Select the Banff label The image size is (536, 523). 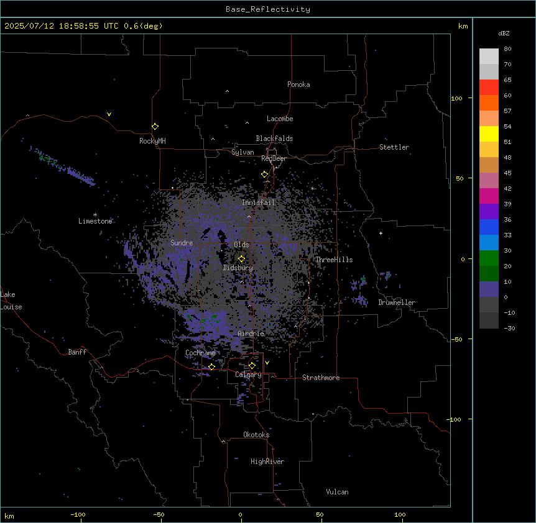(77, 352)
